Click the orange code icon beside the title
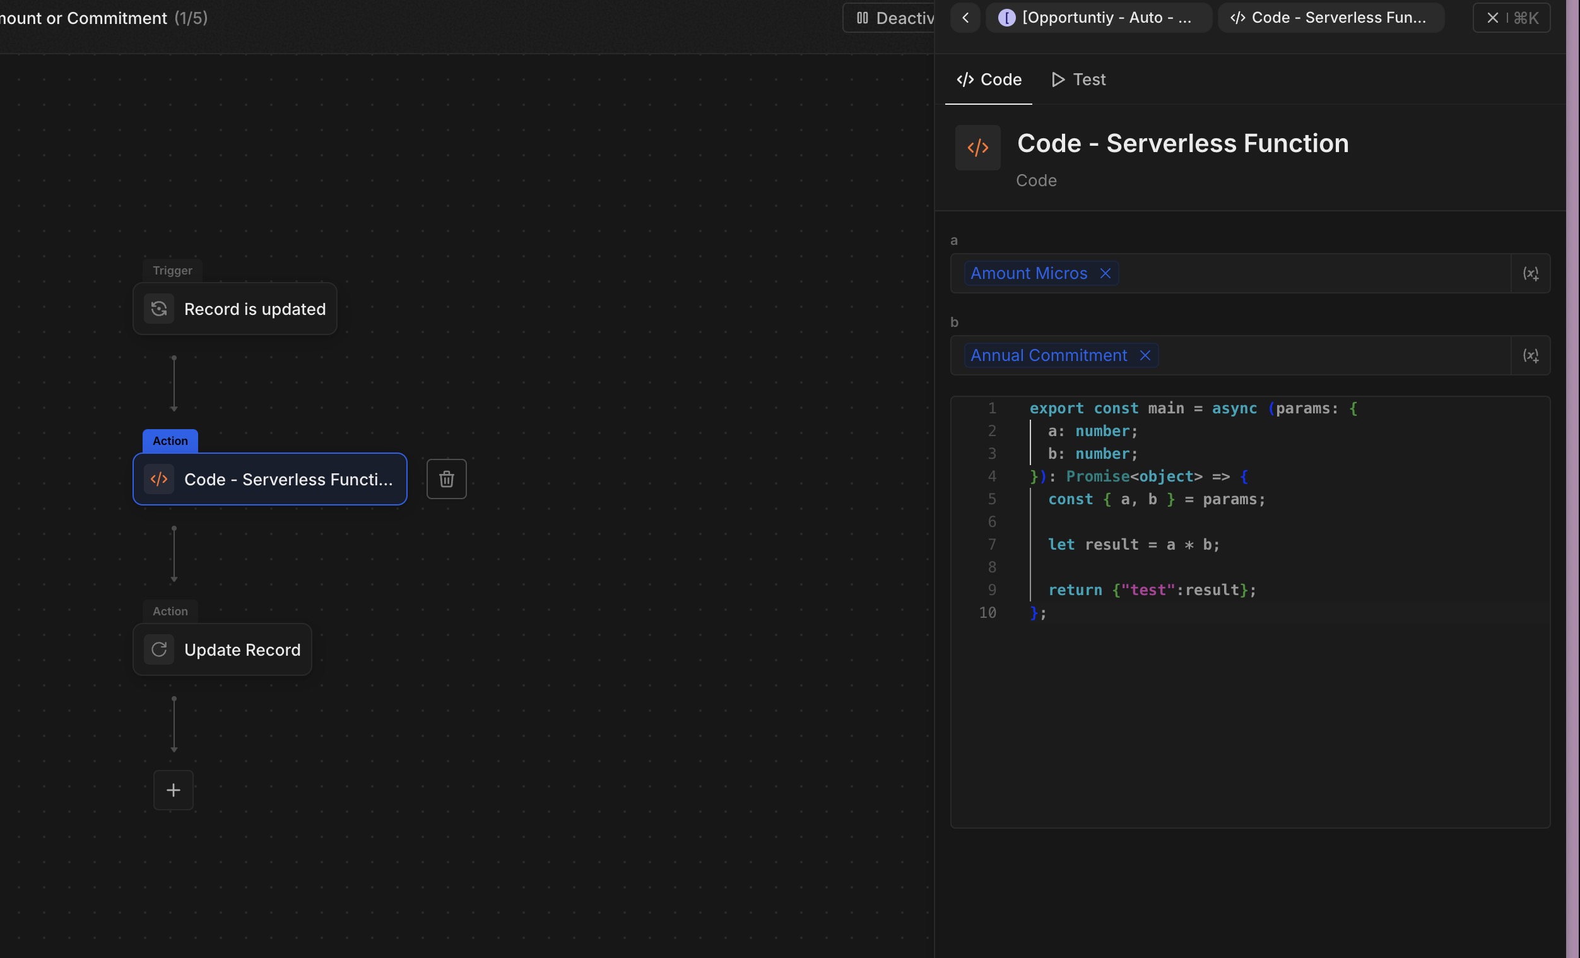Viewport: 1580px width, 958px height. coord(978,148)
